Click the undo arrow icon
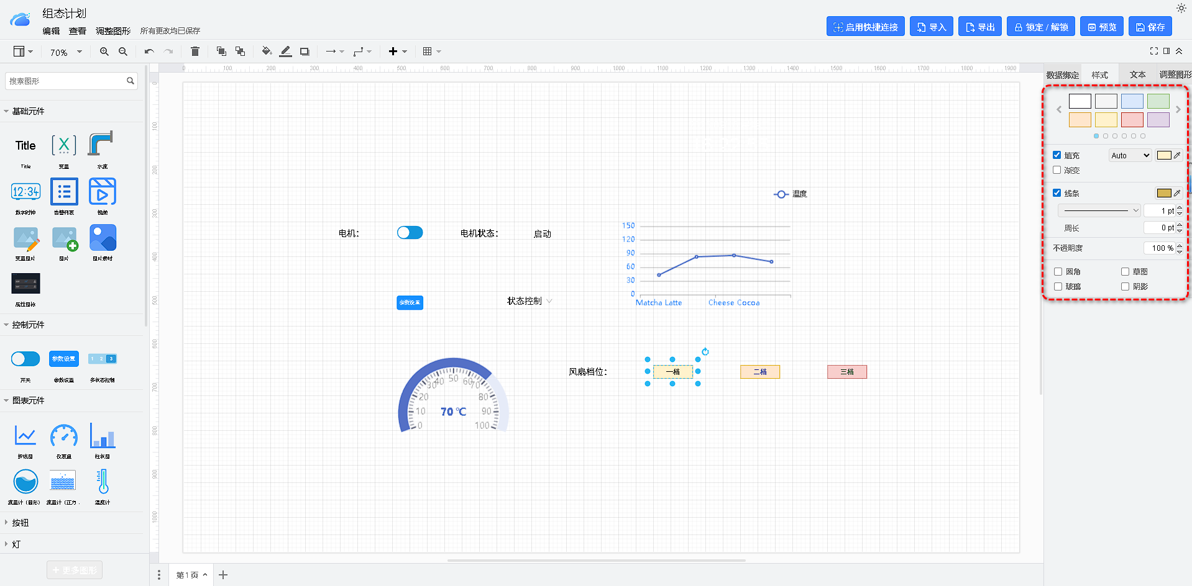This screenshot has width=1192, height=586. click(x=149, y=52)
